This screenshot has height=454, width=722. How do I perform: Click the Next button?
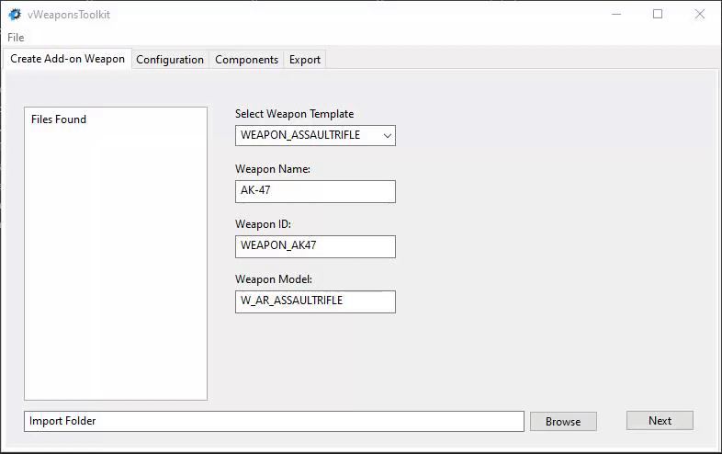pos(660,421)
